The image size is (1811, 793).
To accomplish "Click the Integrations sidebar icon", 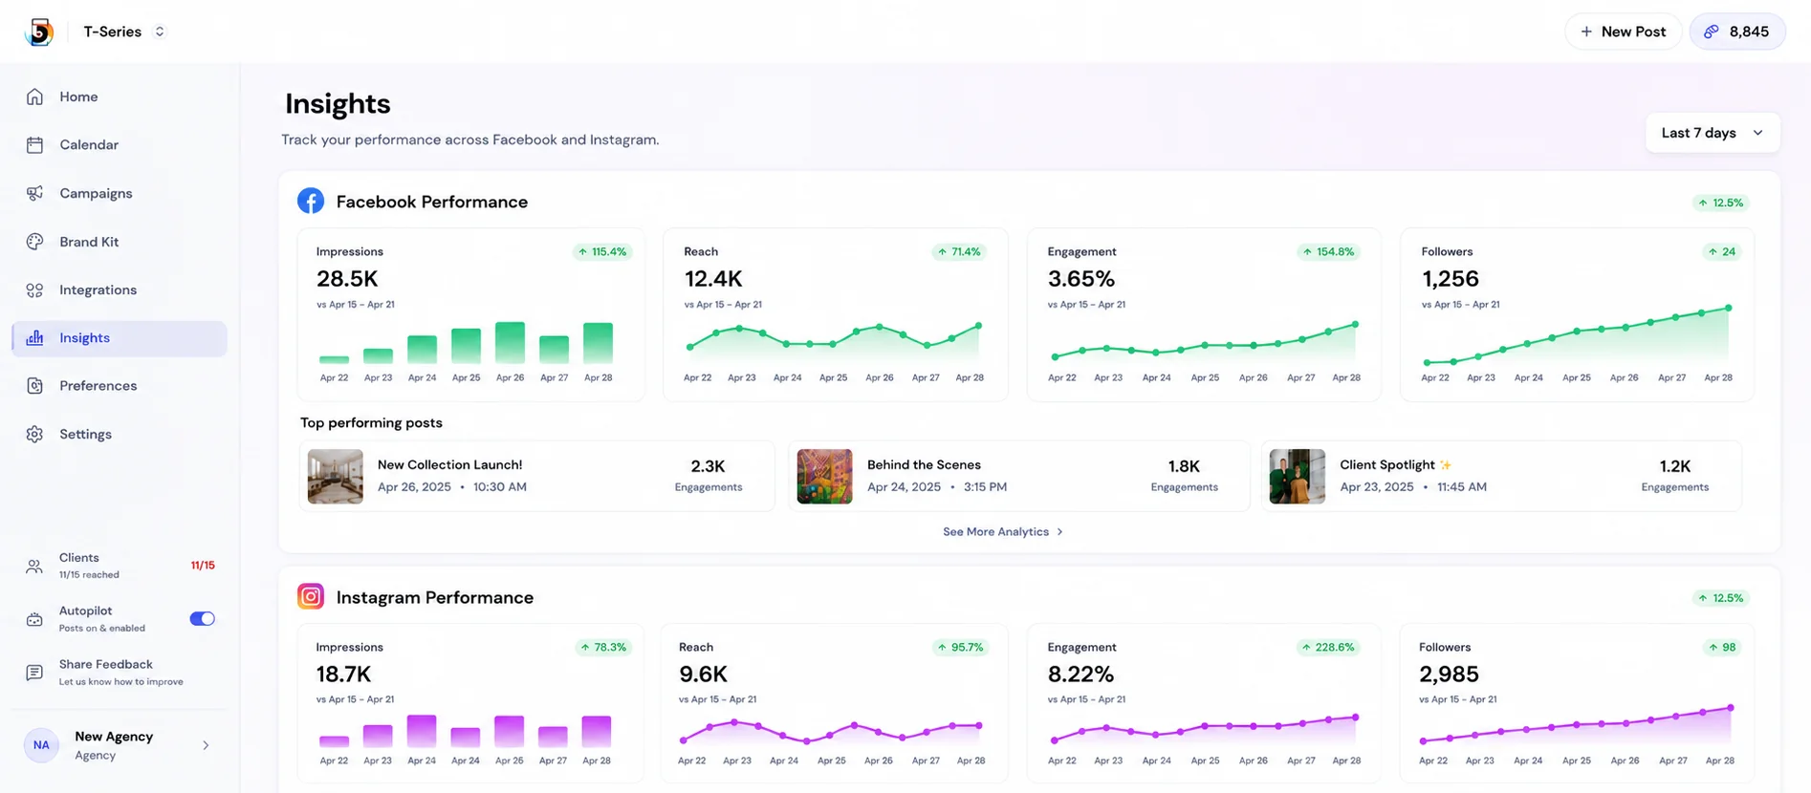I will click(35, 289).
